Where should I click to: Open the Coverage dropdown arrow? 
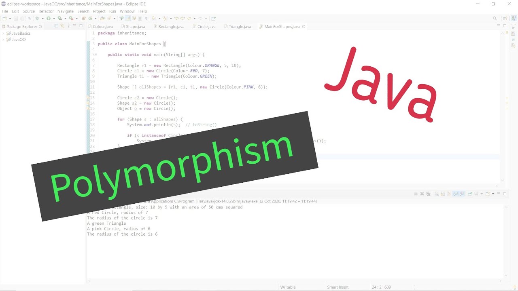pos(65,18)
